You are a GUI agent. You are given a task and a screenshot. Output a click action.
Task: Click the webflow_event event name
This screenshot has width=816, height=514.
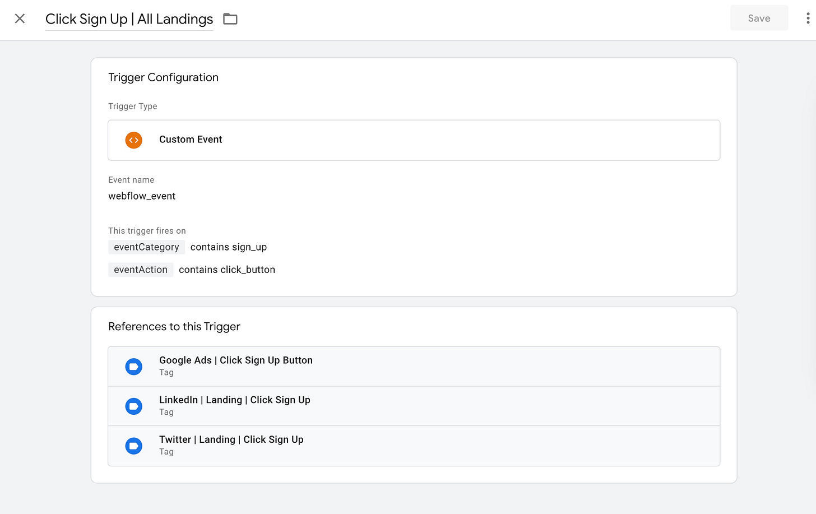[142, 196]
